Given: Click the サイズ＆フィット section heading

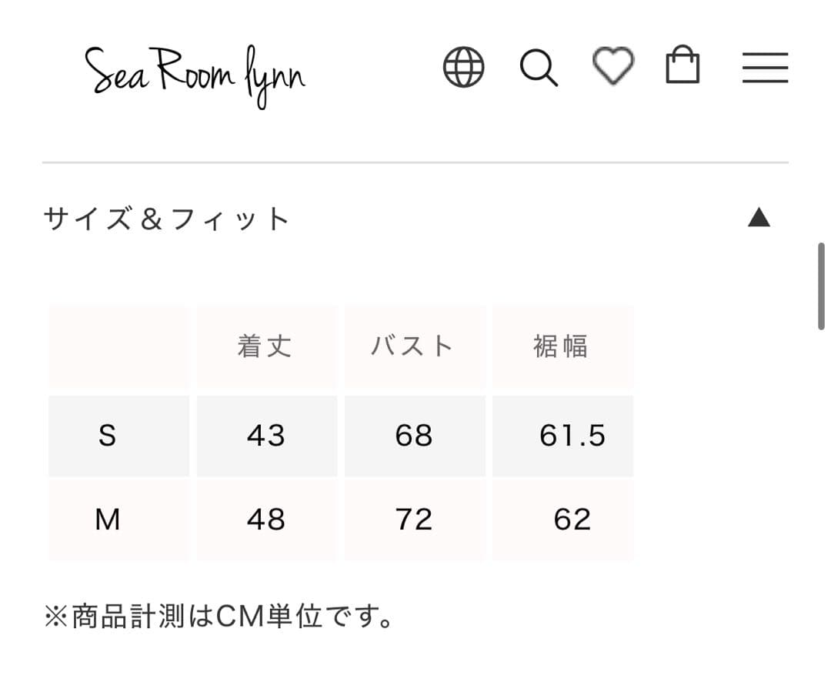Looking at the screenshot, I should (165, 219).
